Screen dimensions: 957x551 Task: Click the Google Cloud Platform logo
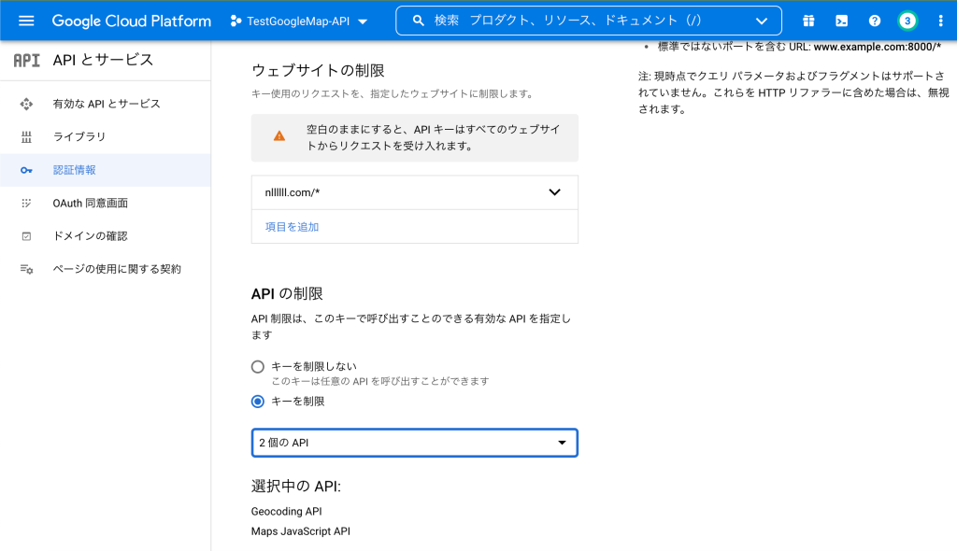131,21
